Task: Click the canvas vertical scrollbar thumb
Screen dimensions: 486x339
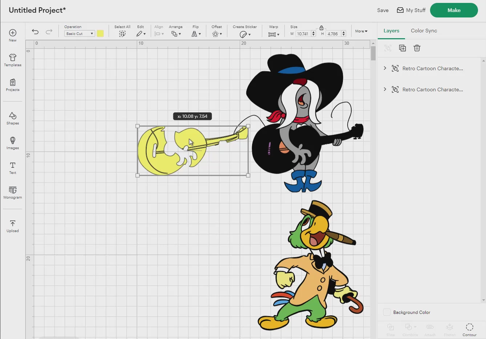Action: [x=373, y=53]
